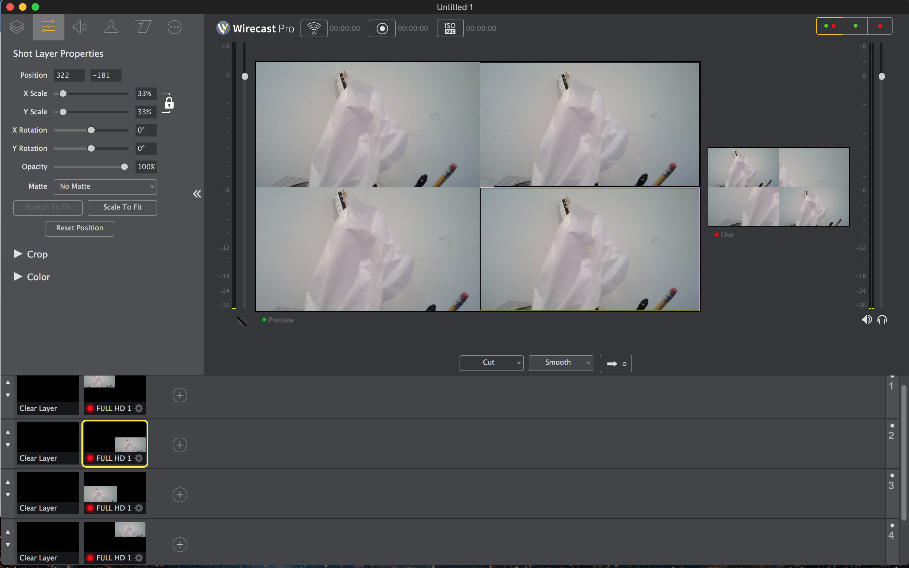Expand the Color section disclosure triangle
Image resolution: width=909 pixels, height=568 pixels.
(17, 276)
